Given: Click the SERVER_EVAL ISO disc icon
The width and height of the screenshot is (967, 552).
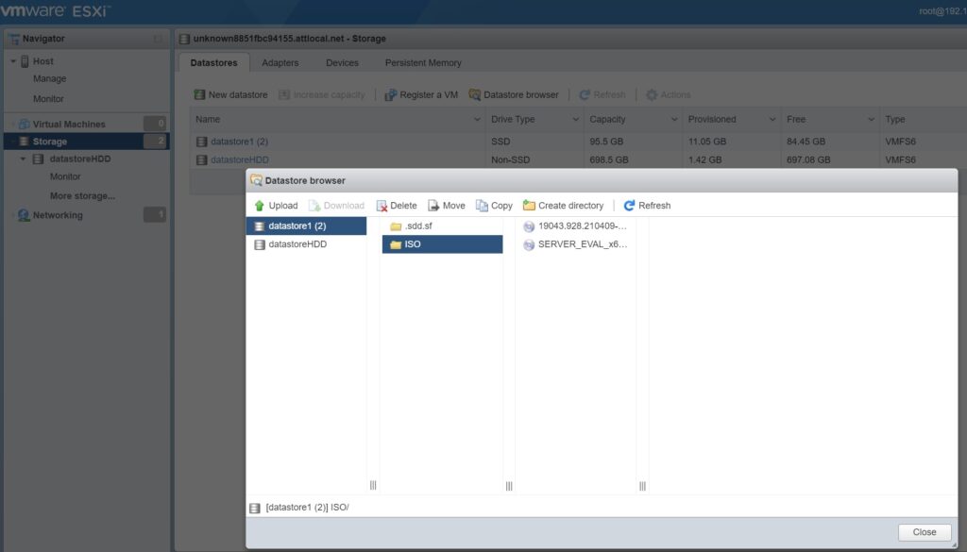Looking at the screenshot, I should pos(529,245).
